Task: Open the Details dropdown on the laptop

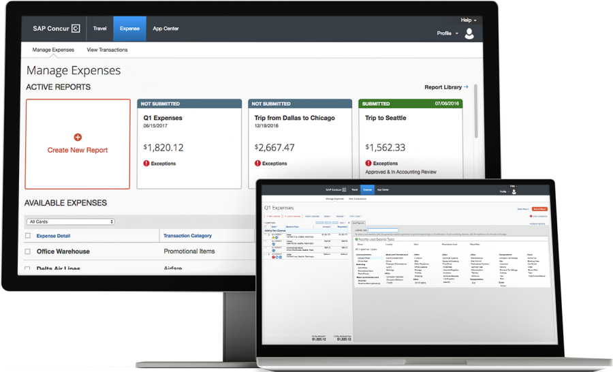Action: click(x=327, y=216)
